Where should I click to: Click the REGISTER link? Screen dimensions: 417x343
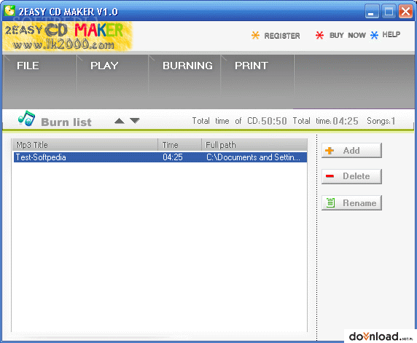point(282,36)
